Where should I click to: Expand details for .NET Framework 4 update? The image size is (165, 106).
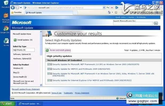[51, 74]
